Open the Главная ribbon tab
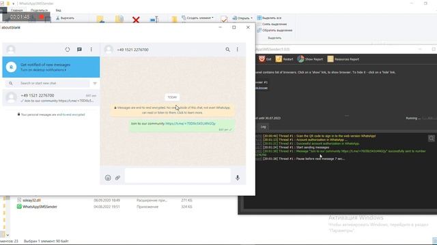Image resolution: width=437 pixels, height=245 pixels. [16, 10]
